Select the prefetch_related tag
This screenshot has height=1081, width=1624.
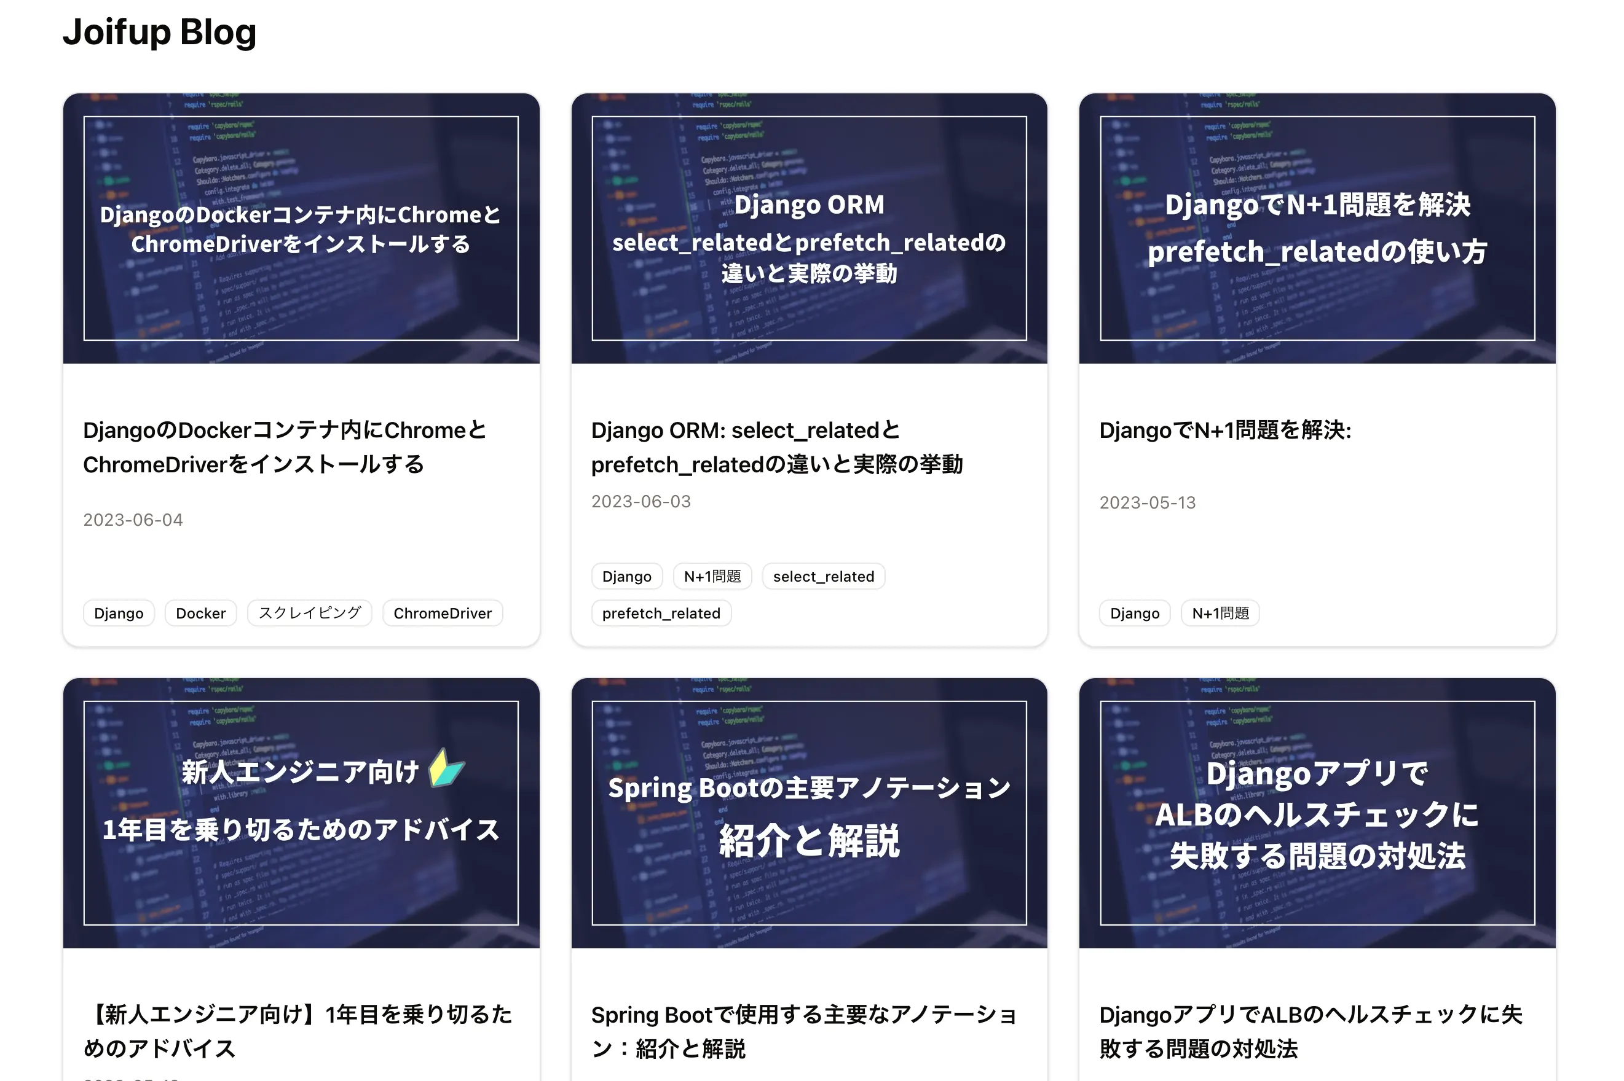[660, 613]
